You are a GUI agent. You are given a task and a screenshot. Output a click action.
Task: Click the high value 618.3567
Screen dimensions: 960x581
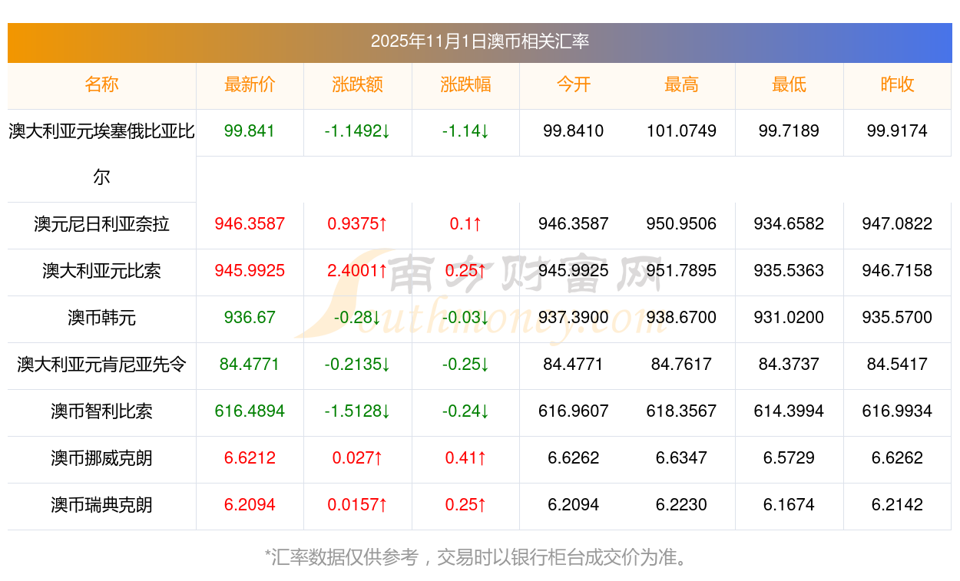point(681,411)
